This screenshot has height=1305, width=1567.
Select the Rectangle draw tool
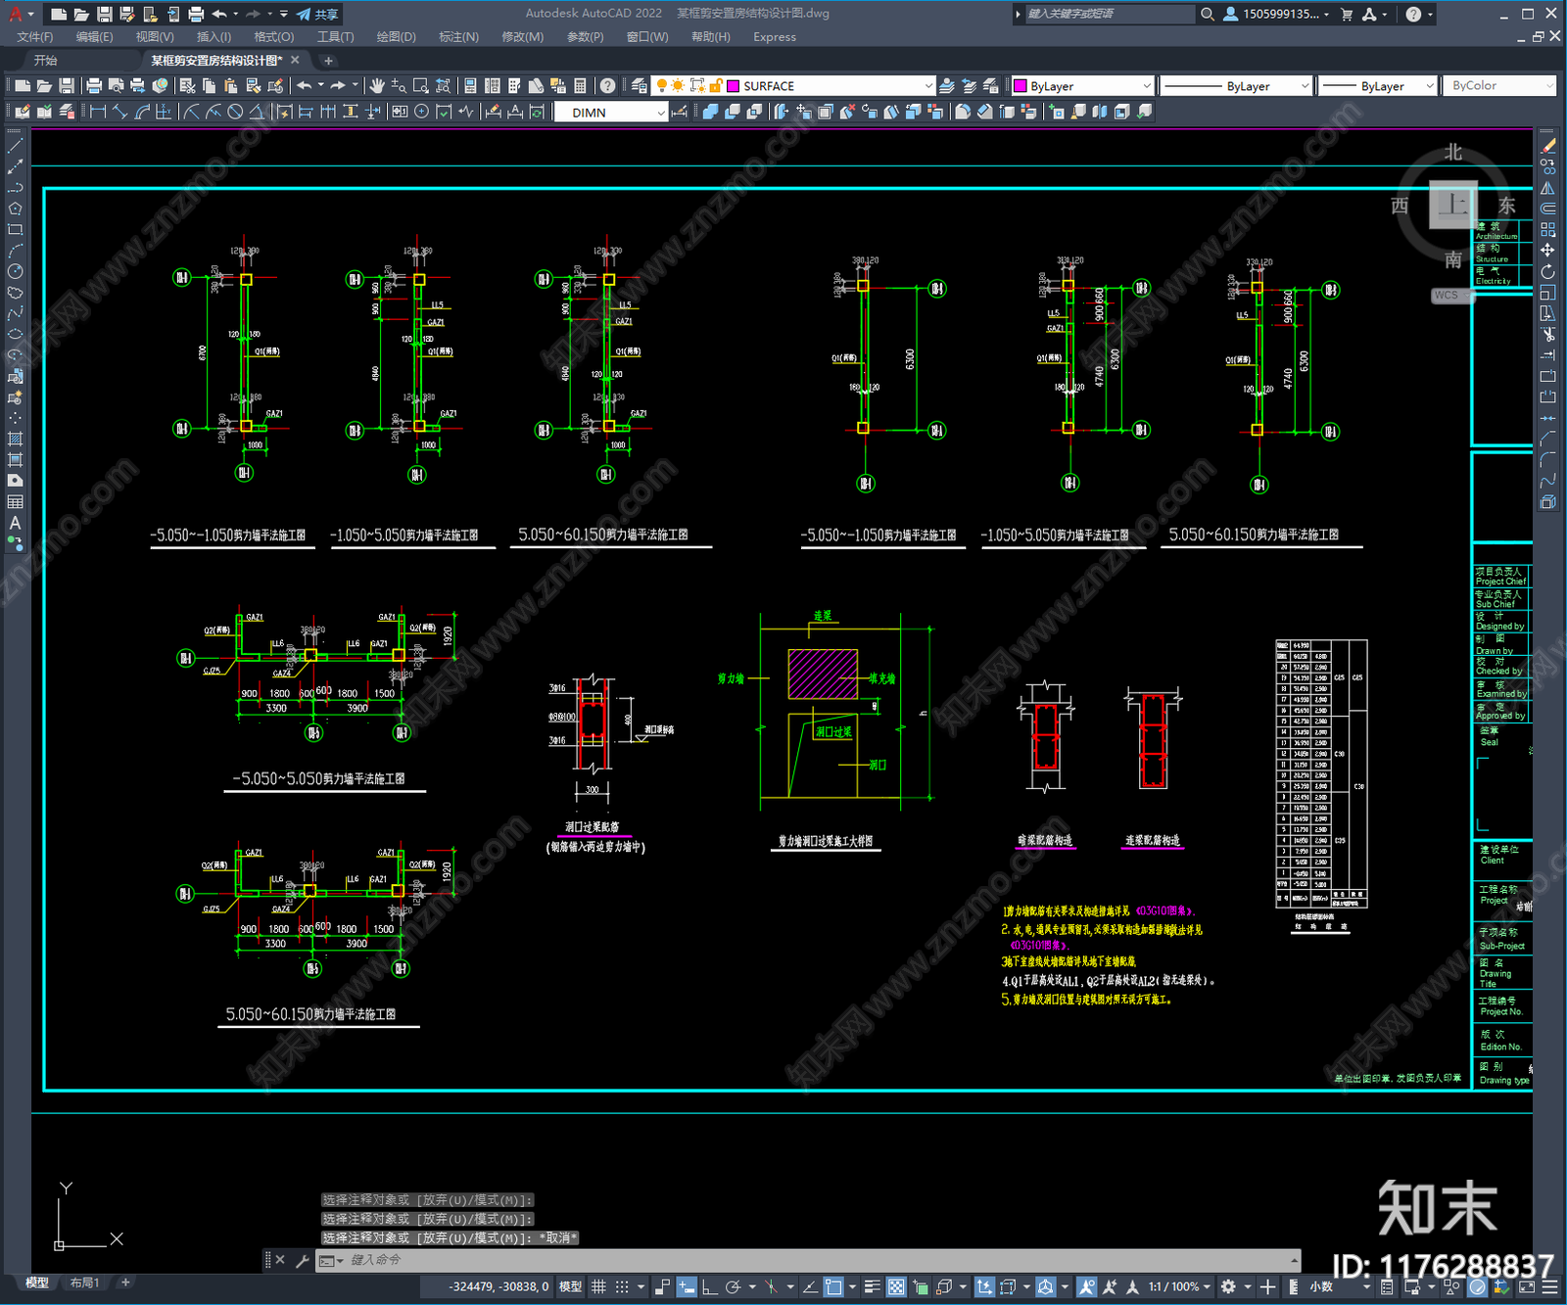15,230
